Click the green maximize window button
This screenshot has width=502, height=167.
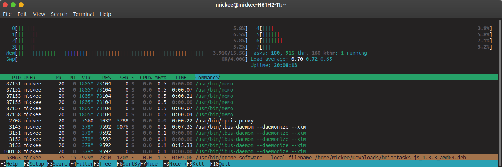pyautogui.click(x=13, y=5)
